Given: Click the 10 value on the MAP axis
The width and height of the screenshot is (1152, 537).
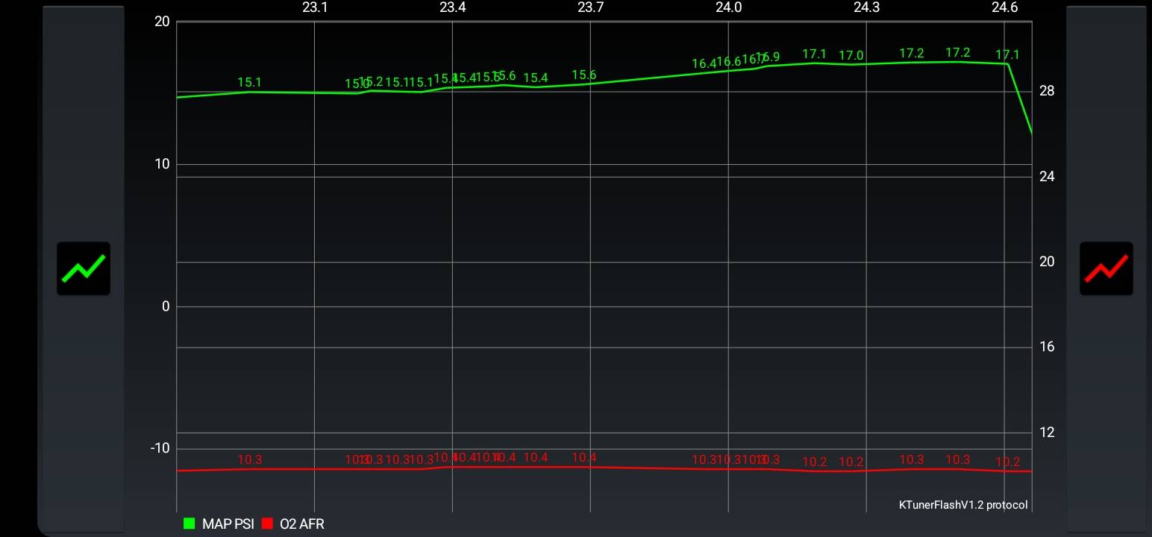Looking at the screenshot, I should (162, 164).
